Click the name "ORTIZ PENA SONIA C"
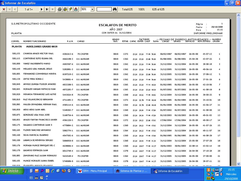The image size is (241, 181). click(33, 79)
